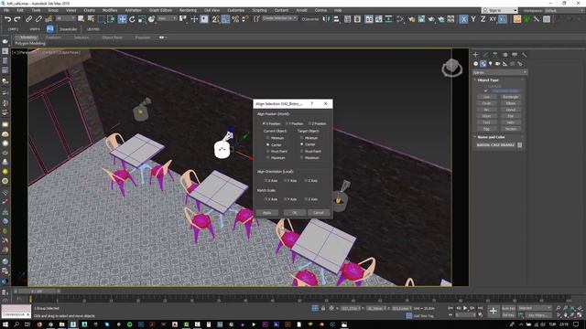The image size is (586, 329).
Task: Check X Axis under Align Orientation
Action: pyautogui.click(x=271, y=181)
